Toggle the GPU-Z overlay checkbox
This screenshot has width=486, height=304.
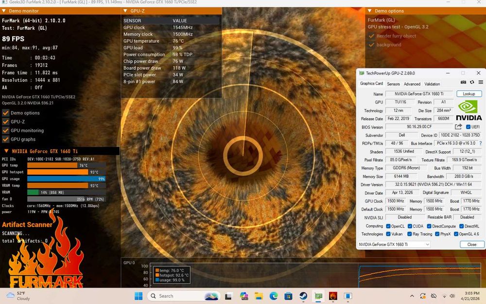pos(5,122)
